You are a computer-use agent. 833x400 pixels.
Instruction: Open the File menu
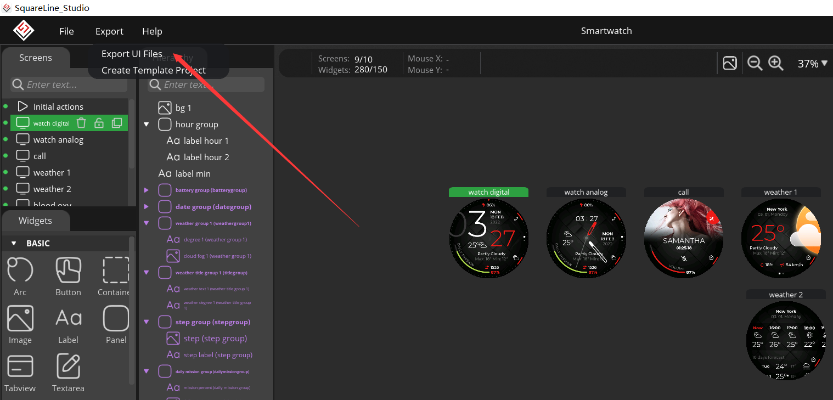66,31
